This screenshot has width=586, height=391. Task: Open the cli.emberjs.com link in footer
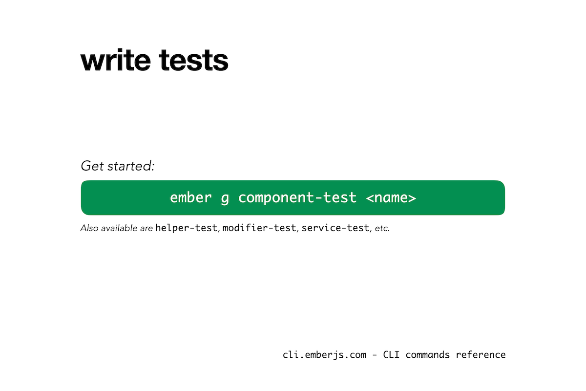point(324,355)
